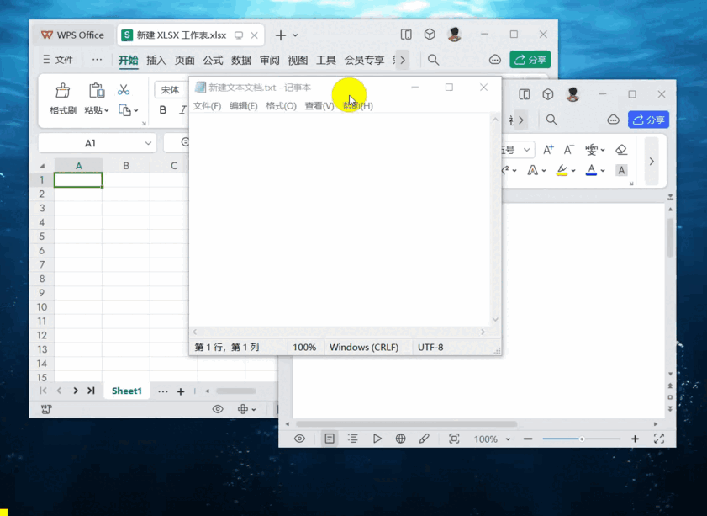Image resolution: width=707 pixels, height=516 pixels.
Task: Switch Writer to web layout view
Action: (x=400, y=439)
